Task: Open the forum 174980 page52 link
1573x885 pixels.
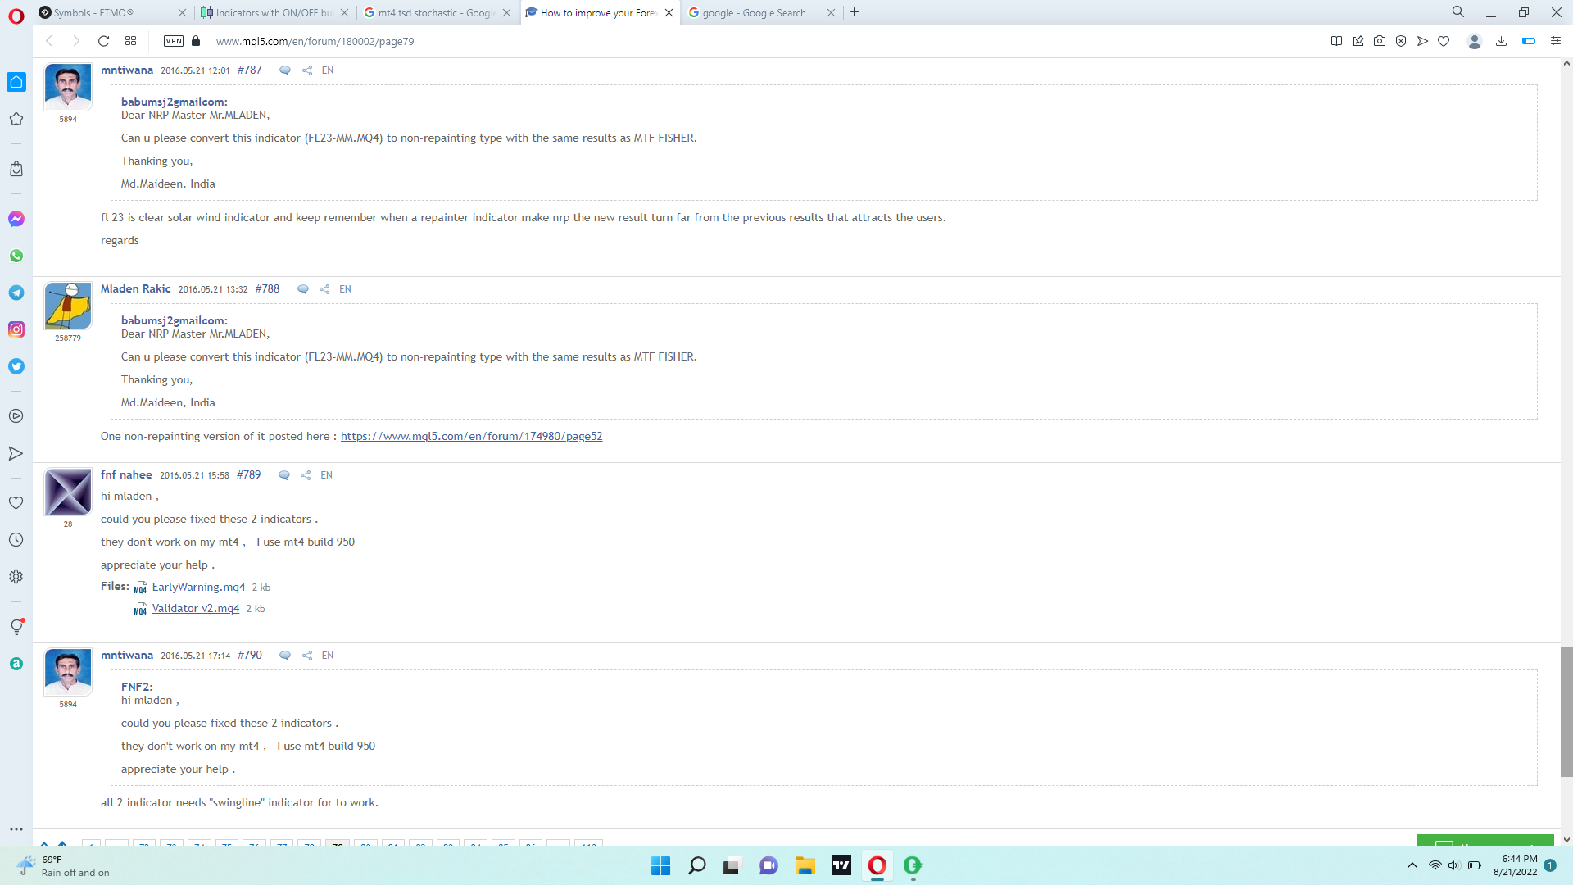Action: pos(471,437)
